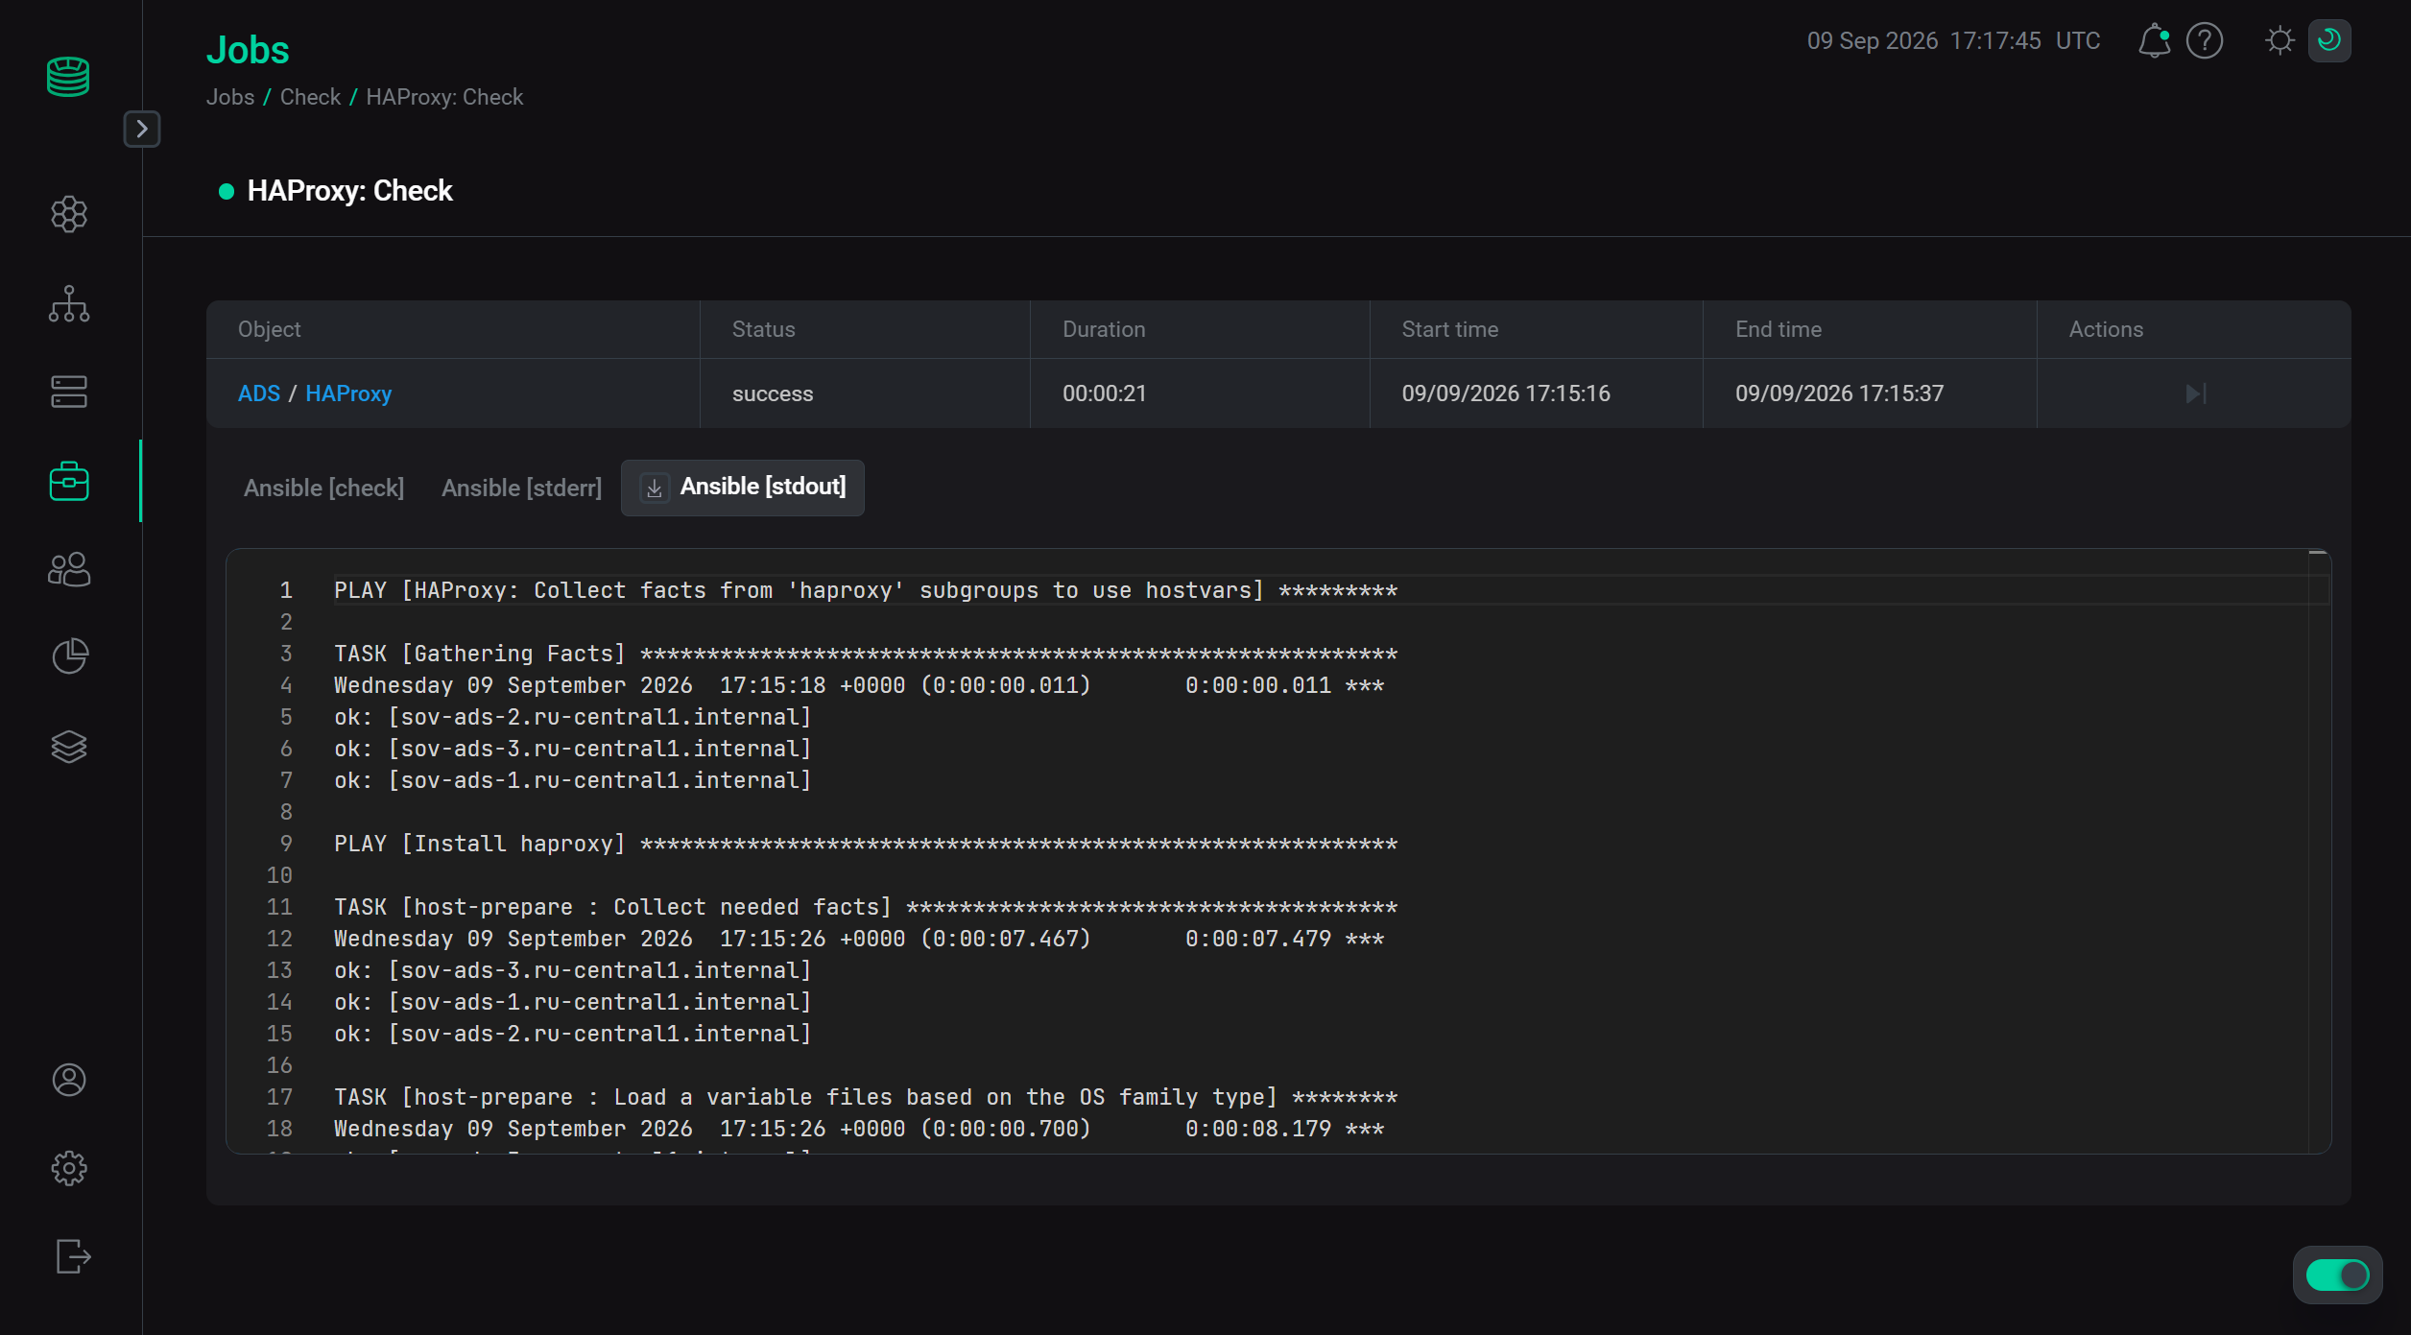The image size is (2411, 1335).
Task: Click log line 12 timestamp 0:00:07.479
Action: point(1258,939)
